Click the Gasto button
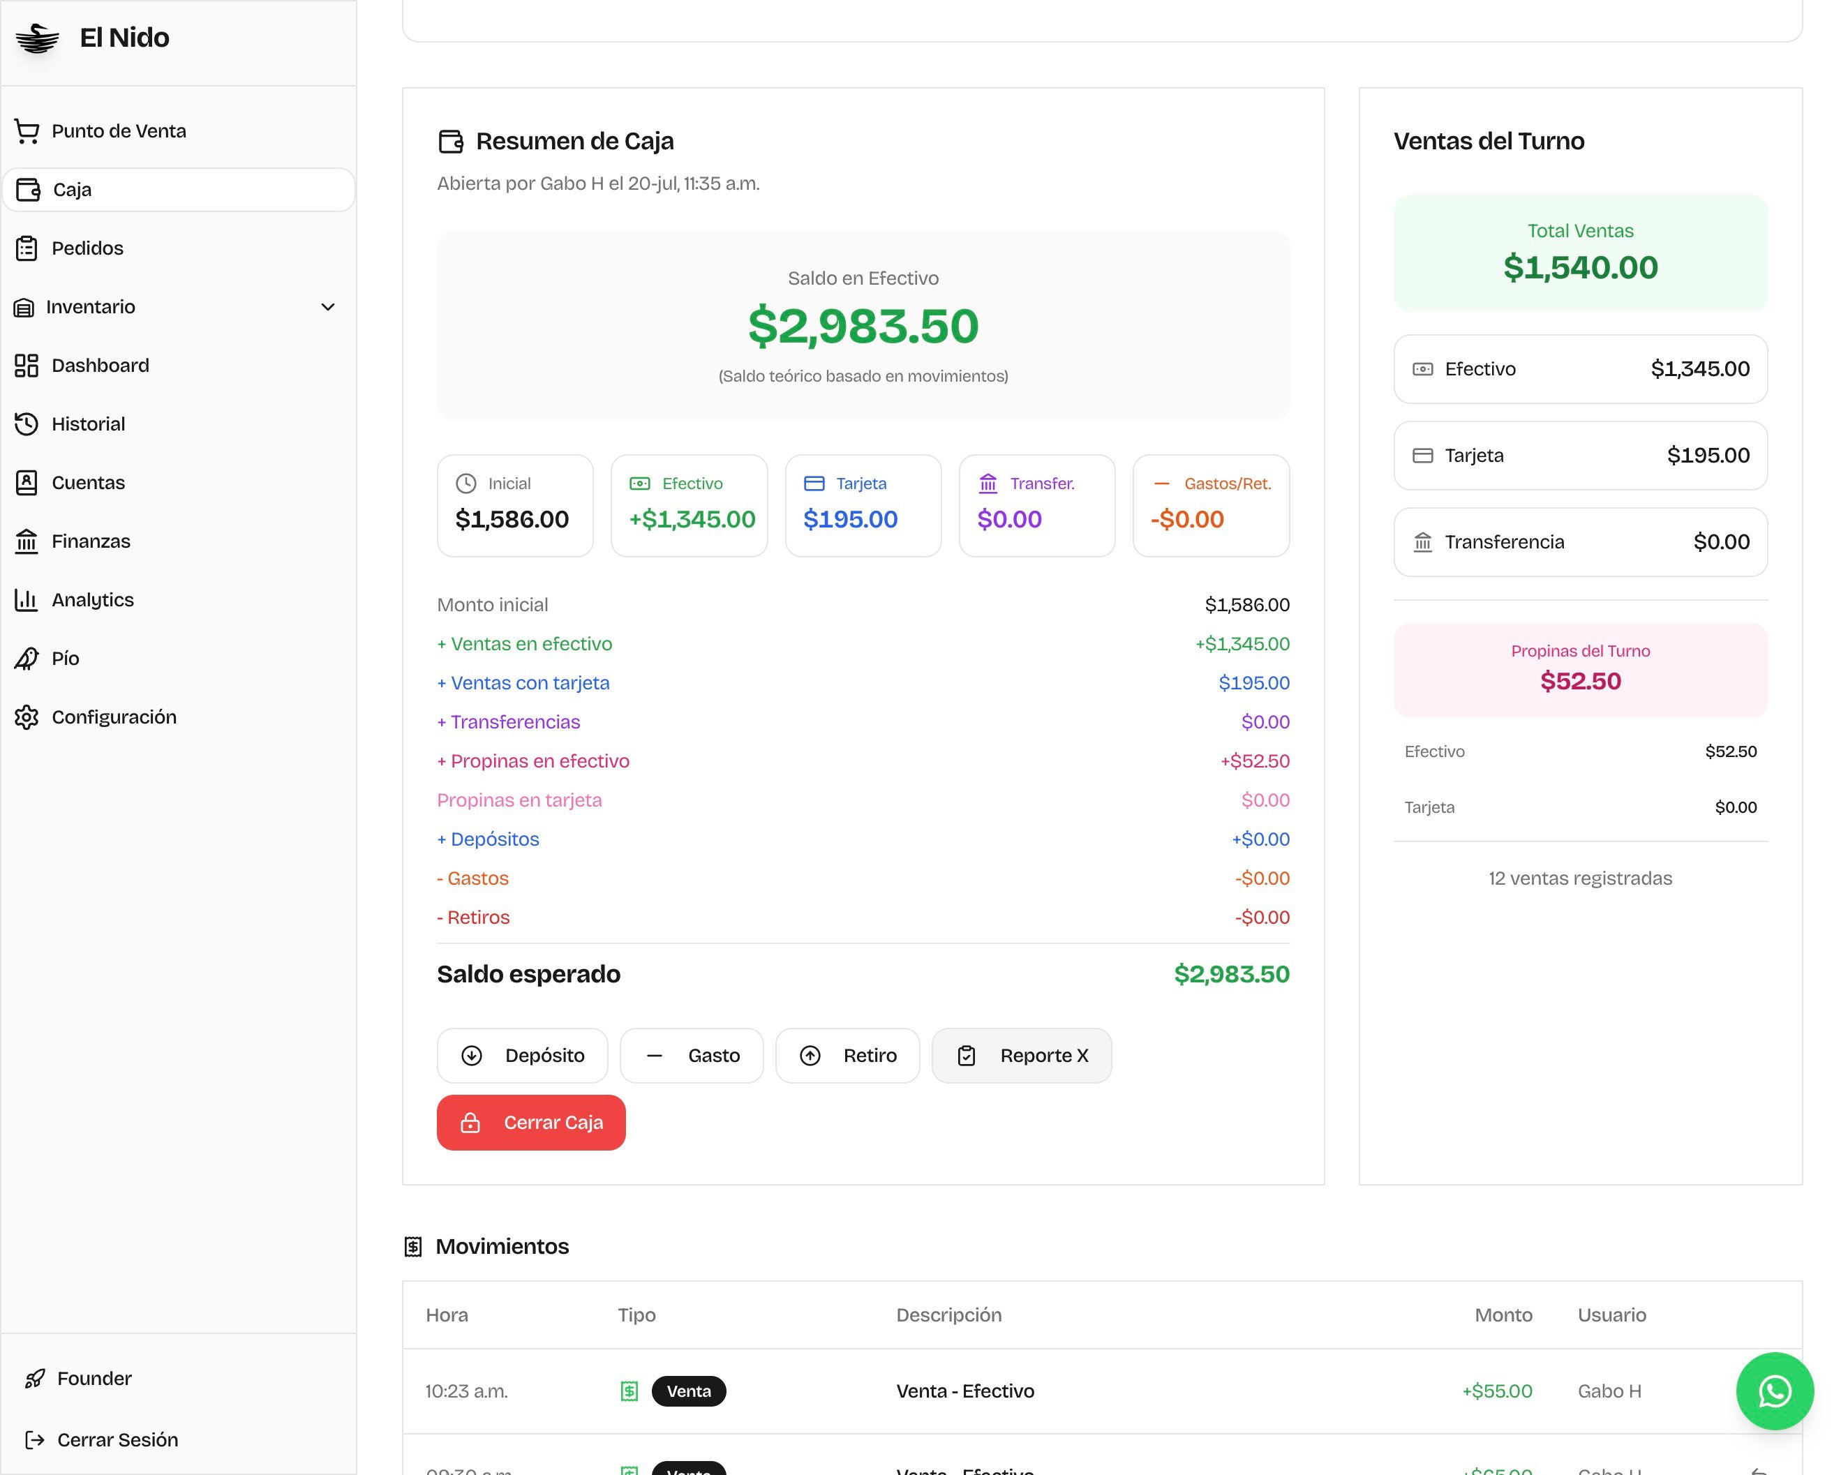 pos(692,1056)
